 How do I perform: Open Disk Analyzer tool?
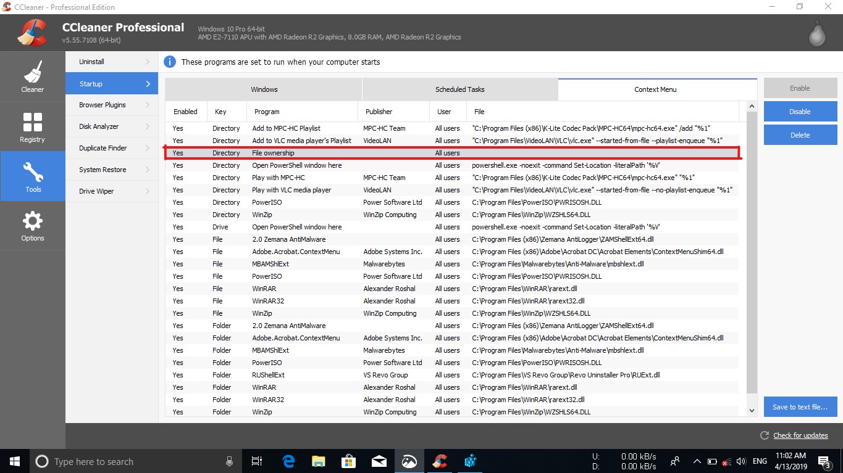pos(112,126)
